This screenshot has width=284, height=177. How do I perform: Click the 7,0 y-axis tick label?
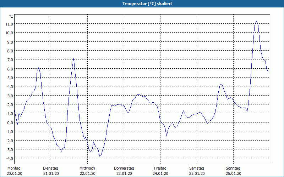click(x=10, y=59)
